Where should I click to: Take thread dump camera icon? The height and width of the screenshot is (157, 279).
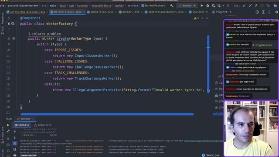coord(8,145)
